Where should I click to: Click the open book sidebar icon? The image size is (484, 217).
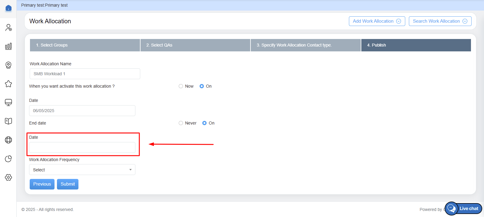[8, 121]
